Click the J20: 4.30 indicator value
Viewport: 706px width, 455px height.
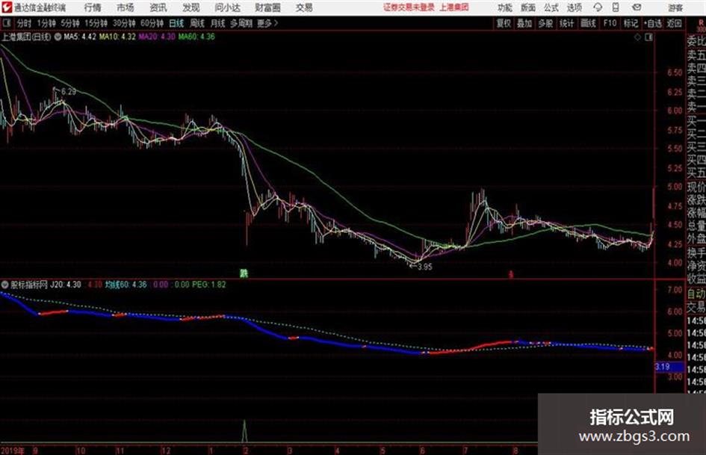[66, 285]
